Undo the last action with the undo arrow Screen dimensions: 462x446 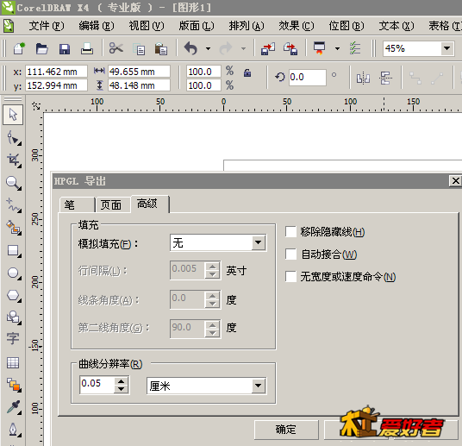[191, 48]
